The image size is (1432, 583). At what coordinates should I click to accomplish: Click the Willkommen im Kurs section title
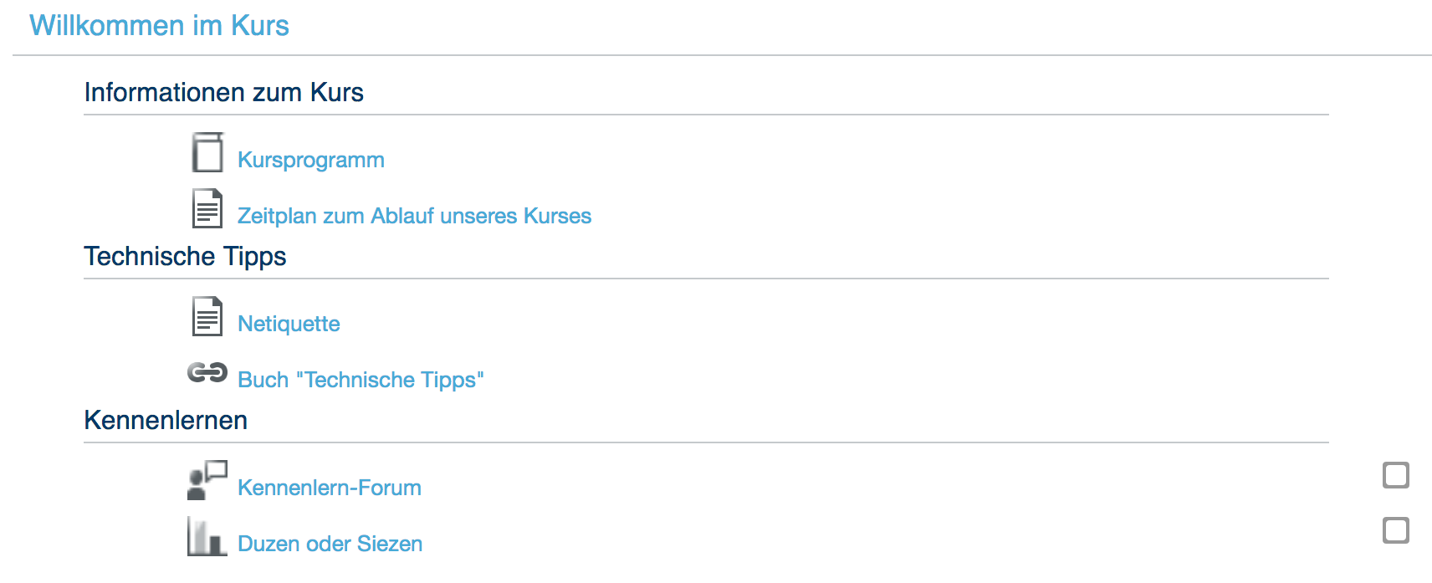click(x=159, y=26)
